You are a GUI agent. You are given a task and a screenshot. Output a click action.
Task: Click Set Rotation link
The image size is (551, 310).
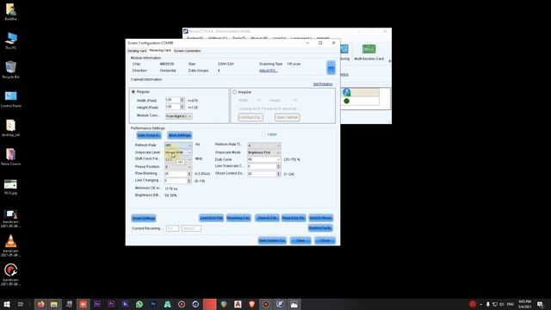coord(323,84)
